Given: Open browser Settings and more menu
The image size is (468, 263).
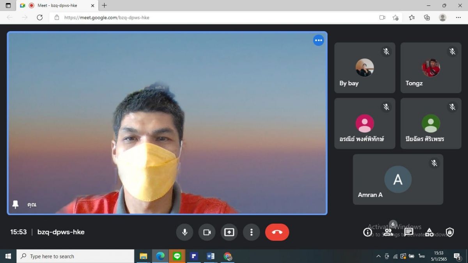Looking at the screenshot, I should (x=458, y=18).
